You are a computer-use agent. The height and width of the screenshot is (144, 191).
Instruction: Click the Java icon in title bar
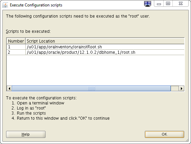click(x=5, y=5)
